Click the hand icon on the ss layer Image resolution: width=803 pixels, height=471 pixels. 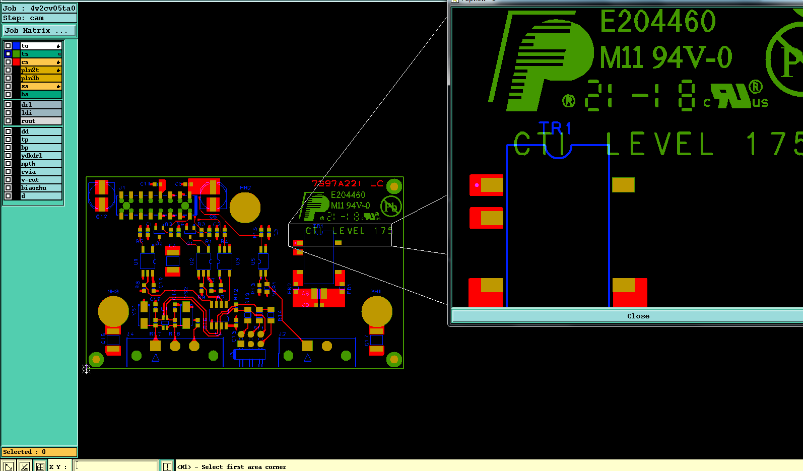[58, 86]
